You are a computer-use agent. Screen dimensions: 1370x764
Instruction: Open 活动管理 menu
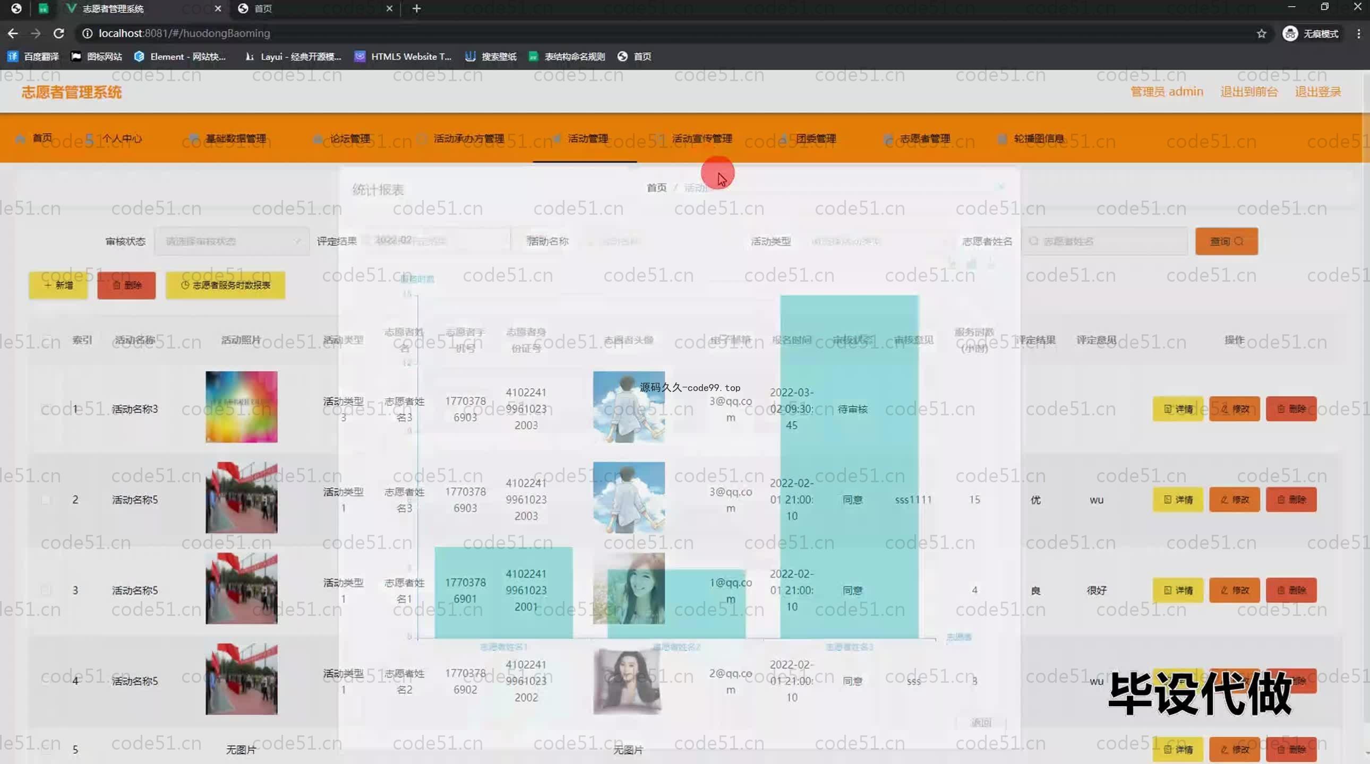tap(580, 138)
